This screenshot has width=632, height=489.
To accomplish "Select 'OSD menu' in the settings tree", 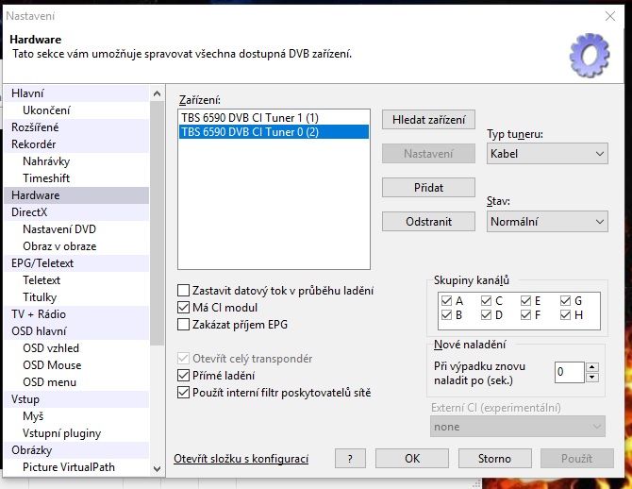I will 50,381.
